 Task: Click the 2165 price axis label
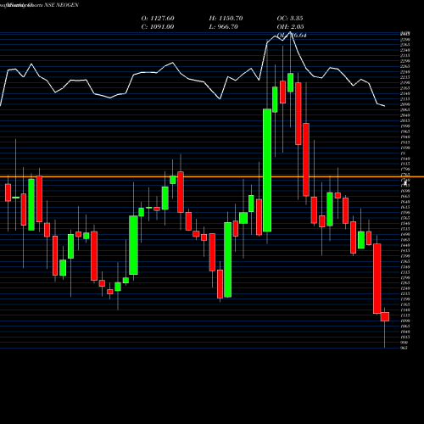pyautogui.click(x=405, y=88)
